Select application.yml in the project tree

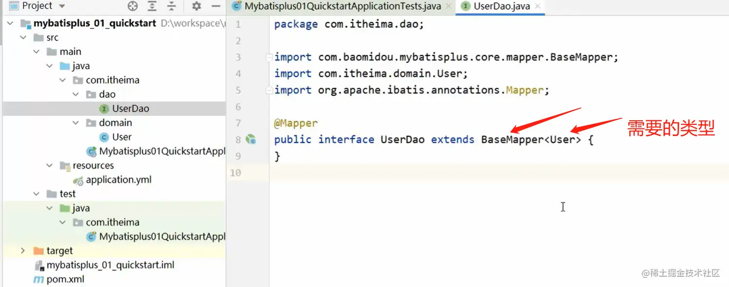tap(119, 180)
